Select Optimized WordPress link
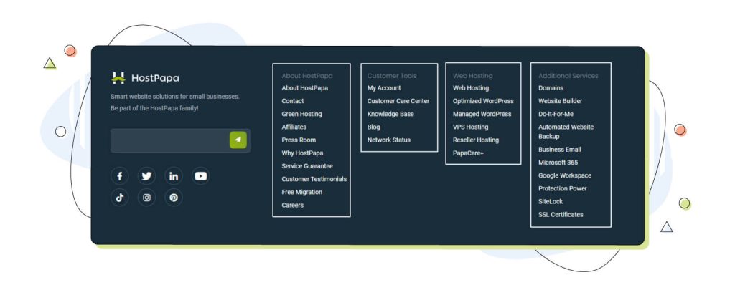This screenshot has width=735, height=290. 483,101
